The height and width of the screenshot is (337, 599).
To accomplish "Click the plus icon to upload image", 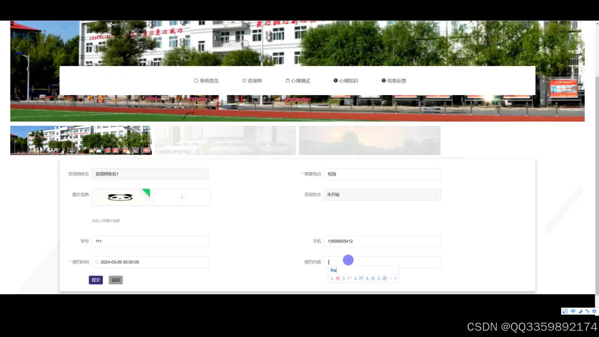I will 182,197.
